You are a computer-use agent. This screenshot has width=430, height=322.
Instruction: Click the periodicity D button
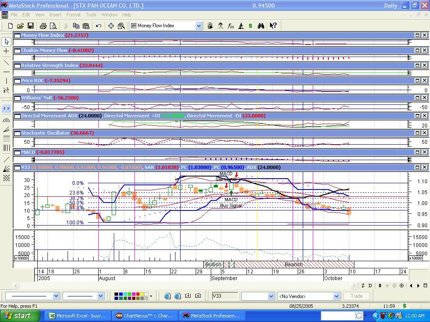tap(370, 286)
